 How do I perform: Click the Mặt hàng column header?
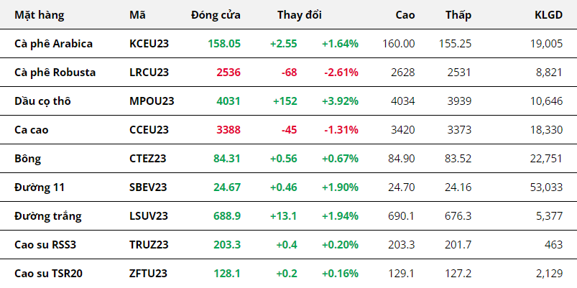point(39,14)
